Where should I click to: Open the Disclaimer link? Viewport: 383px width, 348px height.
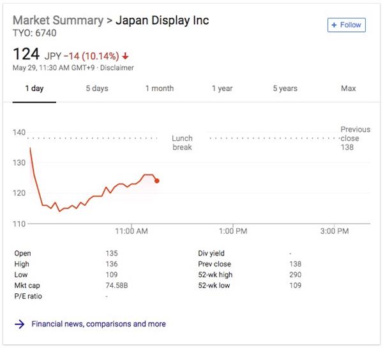pyautogui.click(x=116, y=68)
